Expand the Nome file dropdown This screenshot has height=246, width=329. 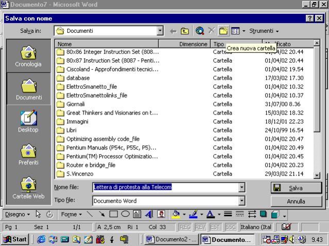click(241, 187)
